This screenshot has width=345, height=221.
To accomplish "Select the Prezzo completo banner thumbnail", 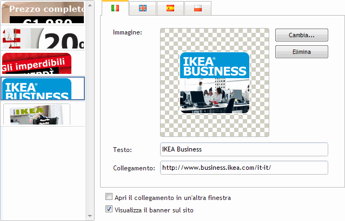I will point(43,12).
